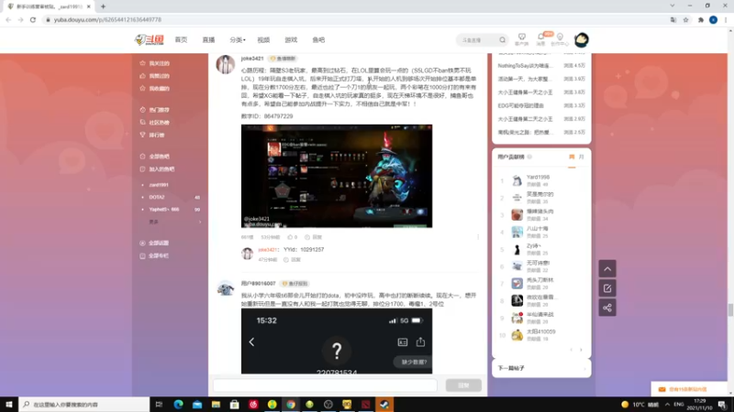The width and height of the screenshot is (734, 412).
Task: Open the user profile avatar in header
Action: click(x=582, y=40)
